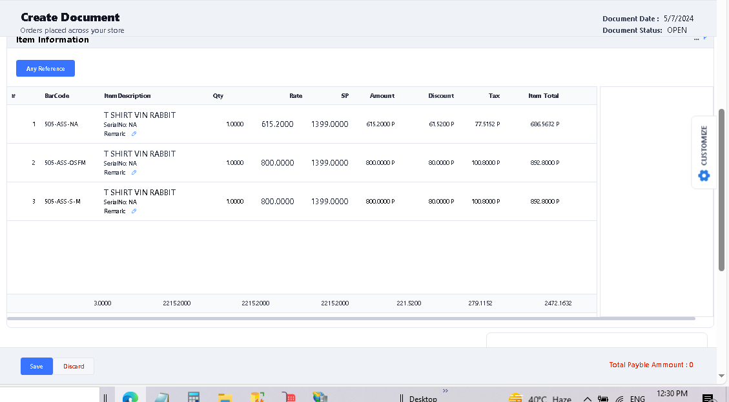Open Microsoft Edge from the taskbar
The height and width of the screenshot is (402, 729).
pos(130,397)
